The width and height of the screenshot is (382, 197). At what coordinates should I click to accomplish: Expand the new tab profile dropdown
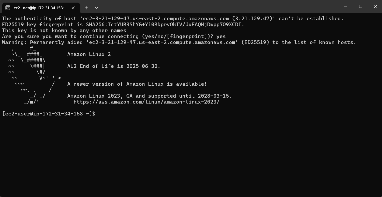pyautogui.click(x=96, y=8)
